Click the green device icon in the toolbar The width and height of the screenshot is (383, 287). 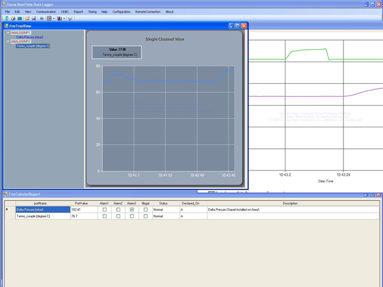[7, 19]
